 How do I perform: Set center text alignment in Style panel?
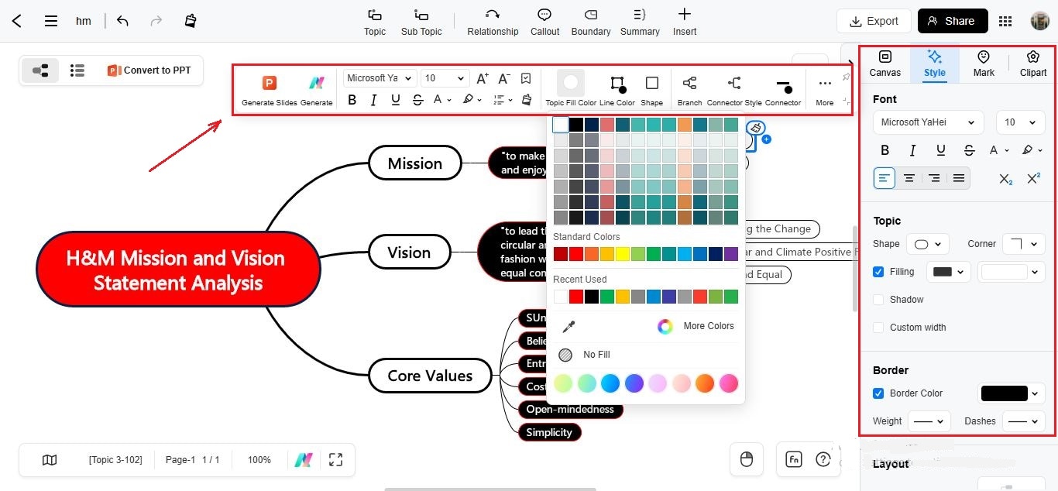pos(909,178)
